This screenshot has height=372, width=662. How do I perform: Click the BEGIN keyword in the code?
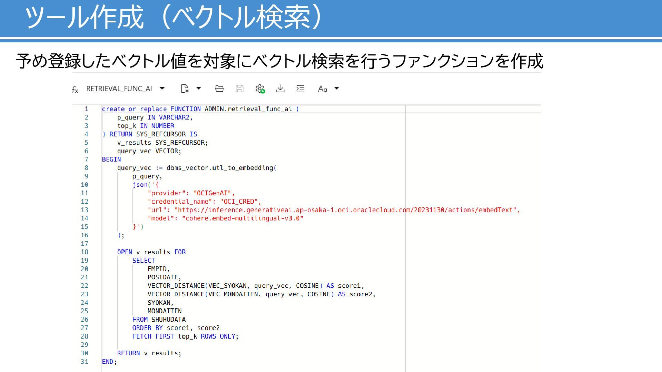(x=111, y=159)
